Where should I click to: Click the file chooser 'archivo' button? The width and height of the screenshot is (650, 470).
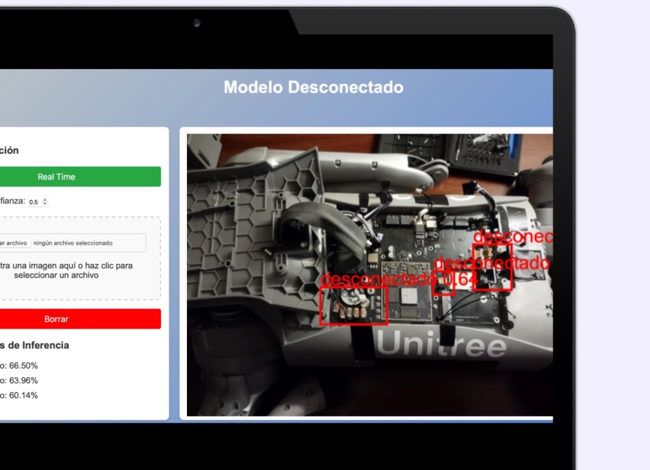point(15,243)
